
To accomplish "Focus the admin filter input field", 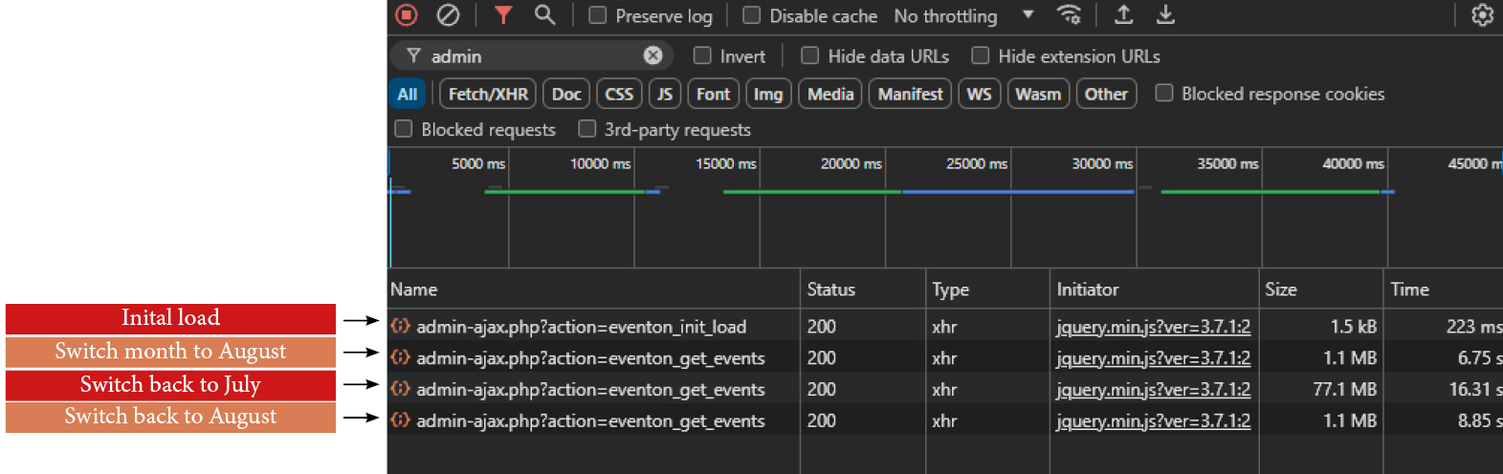I will (531, 55).
